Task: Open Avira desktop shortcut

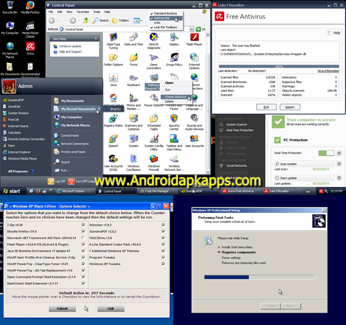Action: click(31, 48)
